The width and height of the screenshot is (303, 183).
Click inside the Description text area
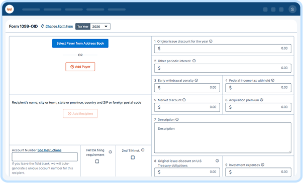coord(223,138)
